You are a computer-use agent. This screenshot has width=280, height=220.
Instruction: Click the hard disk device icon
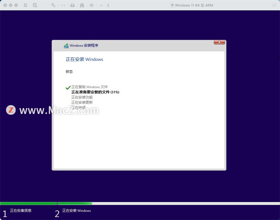[72, 5]
